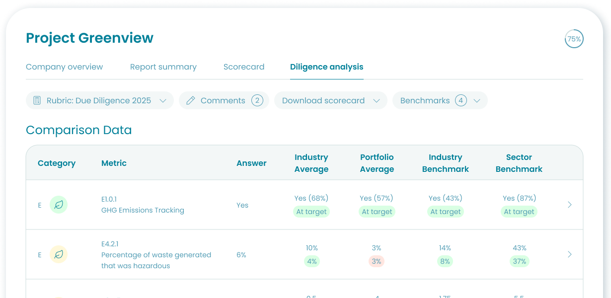
Task: Open the Scorecard tab
Action: [x=244, y=67]
